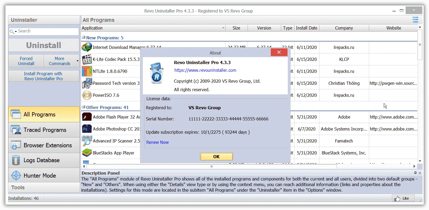
Task: Click the Browser Extensions sidebar icon
Action: 16,145
